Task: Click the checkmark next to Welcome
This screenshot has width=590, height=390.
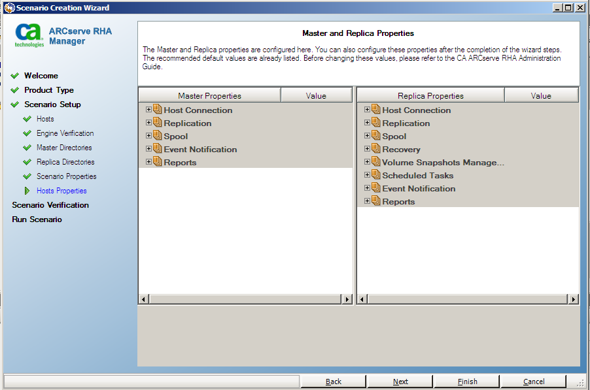Action: pyautogui.click(x=14, y=75)
